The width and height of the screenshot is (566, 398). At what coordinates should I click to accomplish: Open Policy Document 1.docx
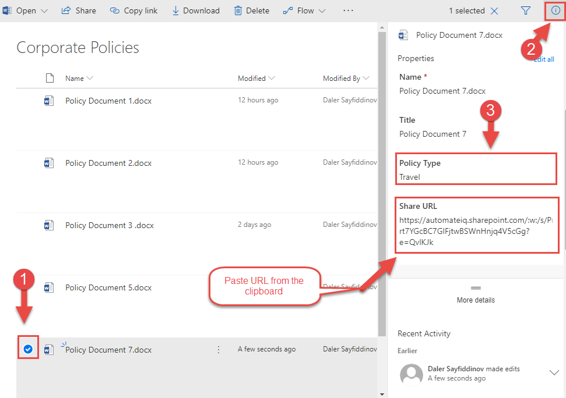tap(108, 101)
